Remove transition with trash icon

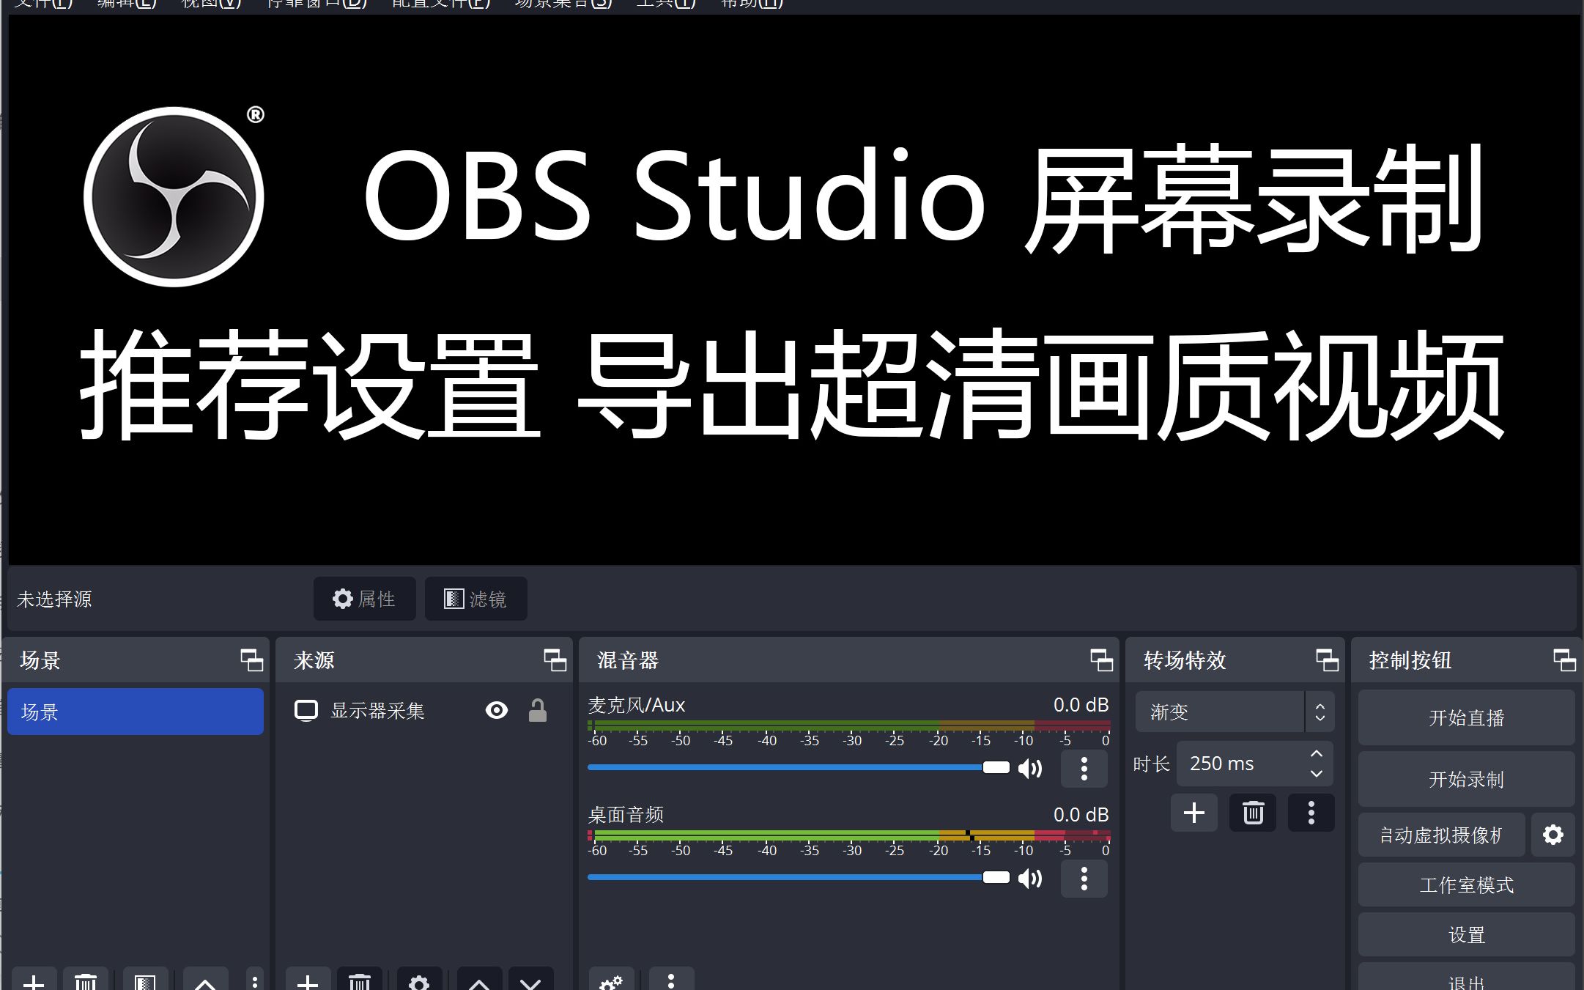click(1253, 813)
